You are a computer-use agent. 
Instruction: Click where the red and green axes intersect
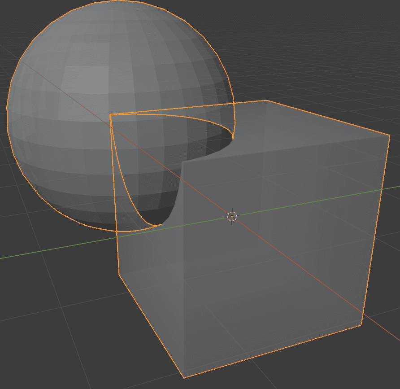231,216
